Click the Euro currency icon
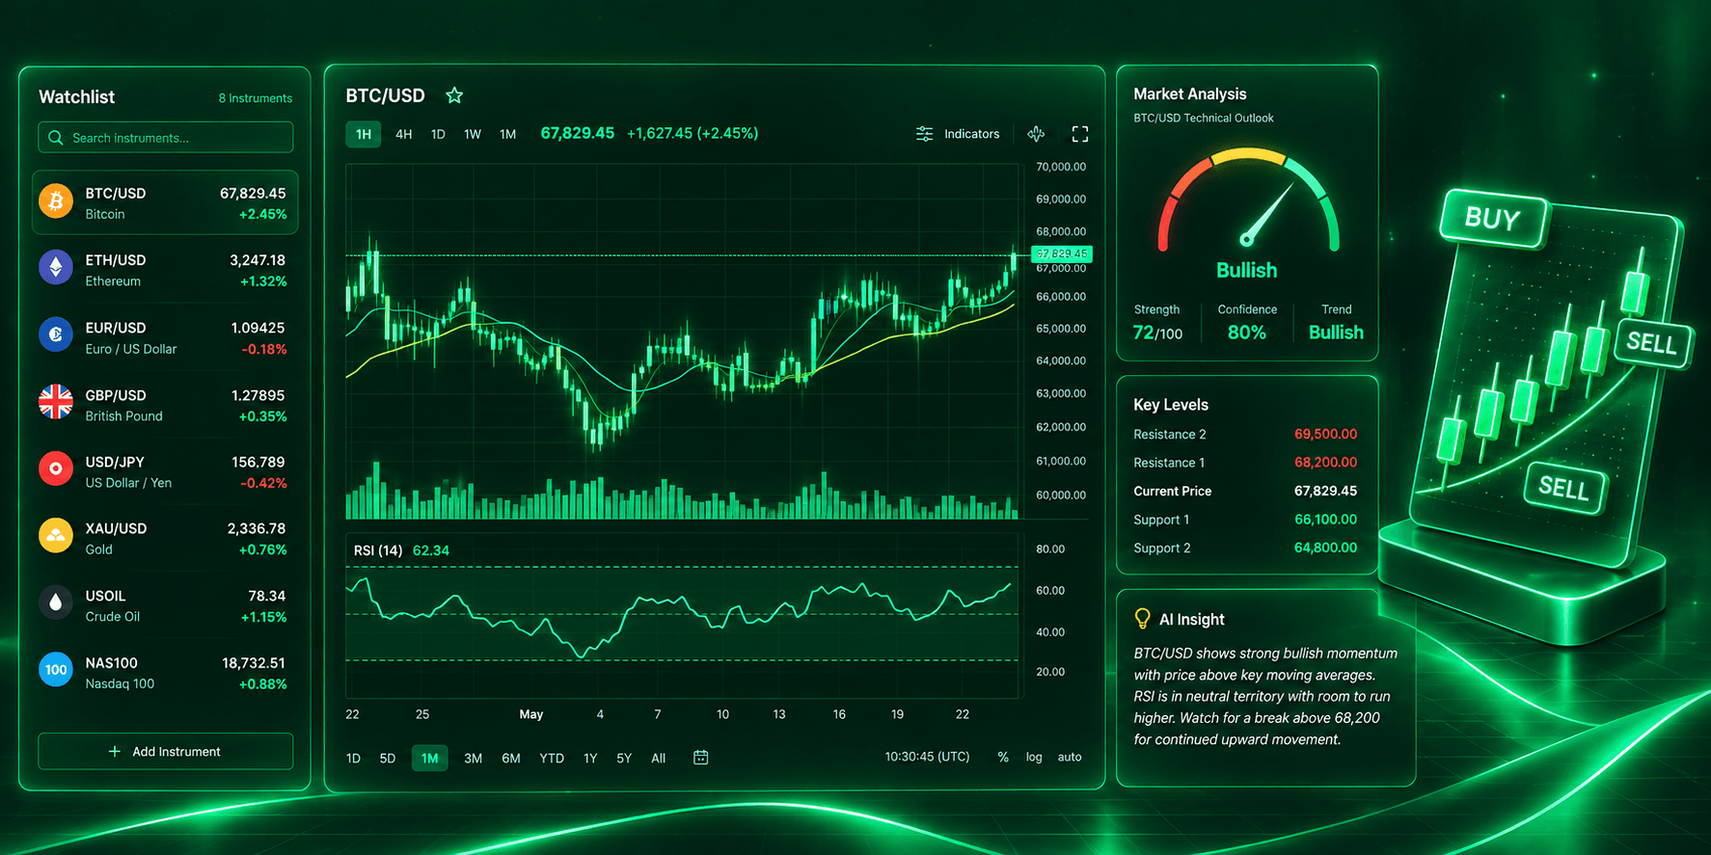 coord(56,334)
